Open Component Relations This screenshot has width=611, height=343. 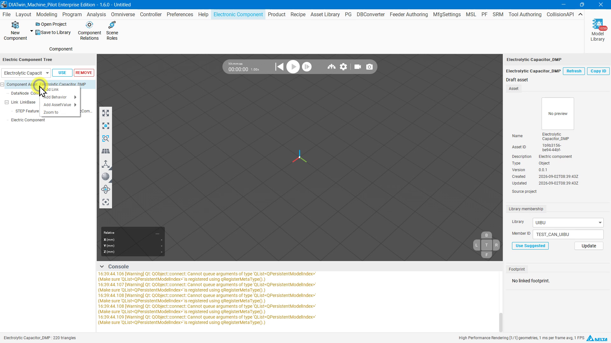pos(89,31)
